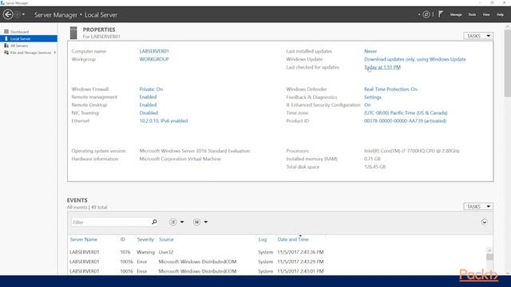
Task: Expand File and Storage Services arrow
Action: click(x=55, y=53)
